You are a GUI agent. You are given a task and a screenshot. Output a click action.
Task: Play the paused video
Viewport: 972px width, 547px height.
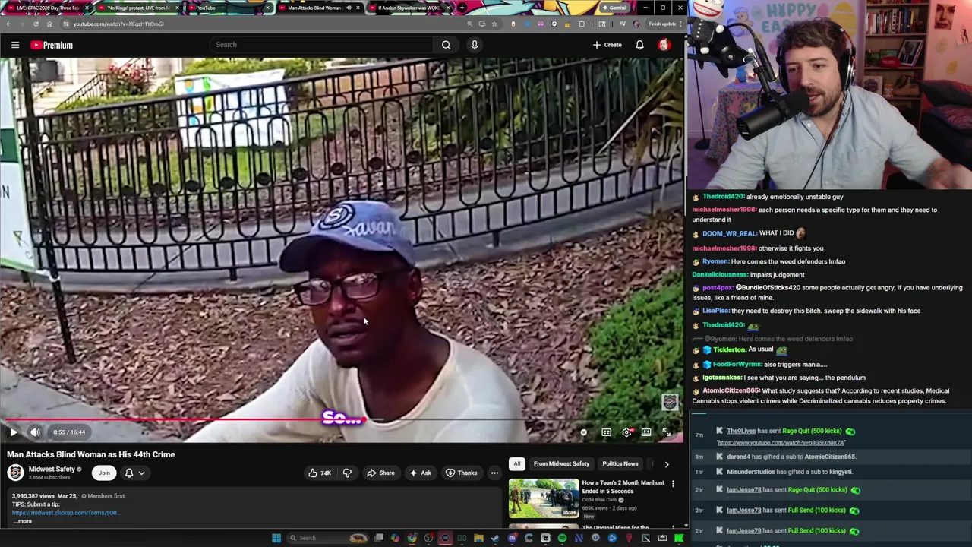pyautogui.click(x=13, y=432)
